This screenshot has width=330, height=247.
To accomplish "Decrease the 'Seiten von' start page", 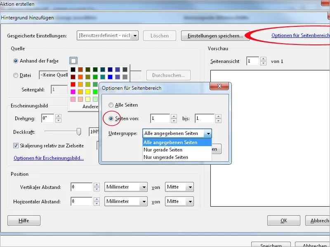I will tap(174, 121).
